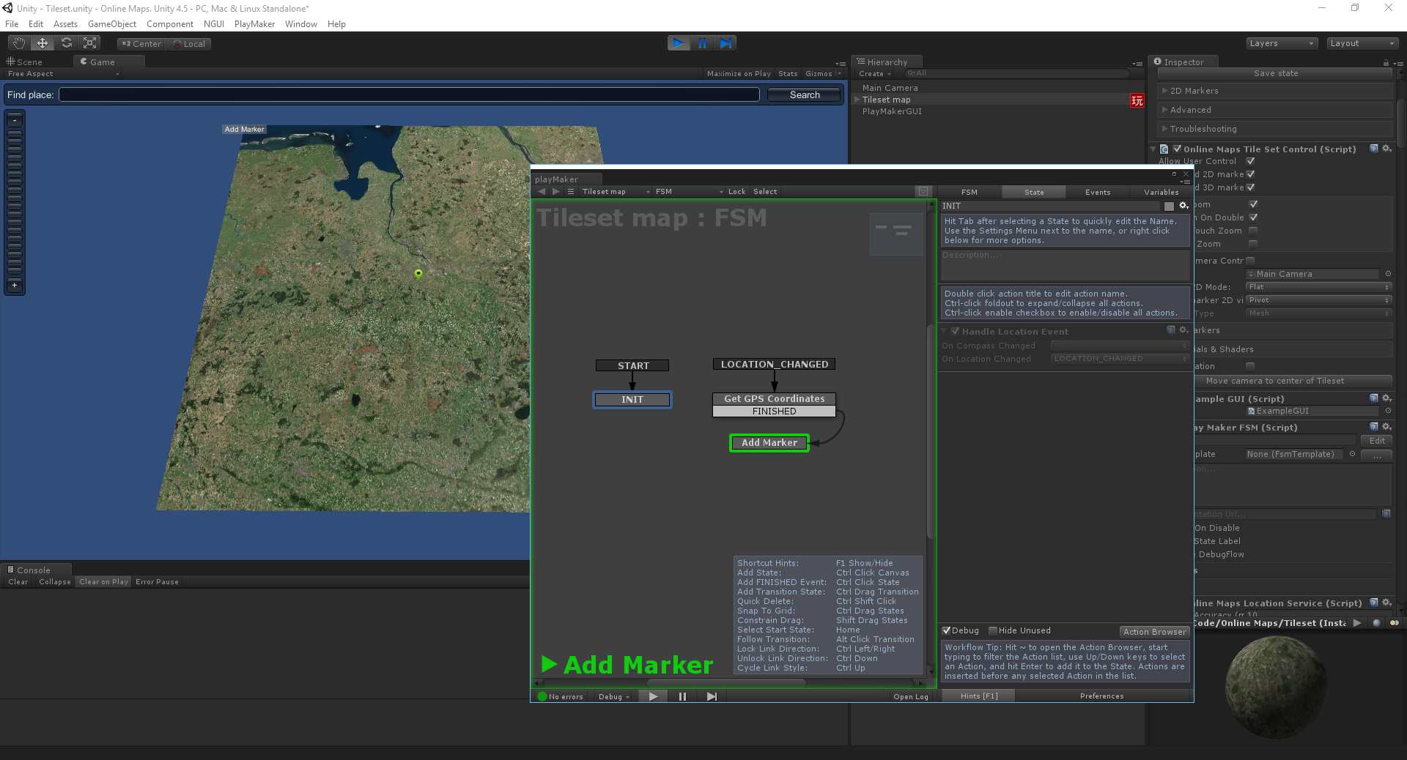
Task: Toggle the Inspector lock icon
Action: [1386, 63]
